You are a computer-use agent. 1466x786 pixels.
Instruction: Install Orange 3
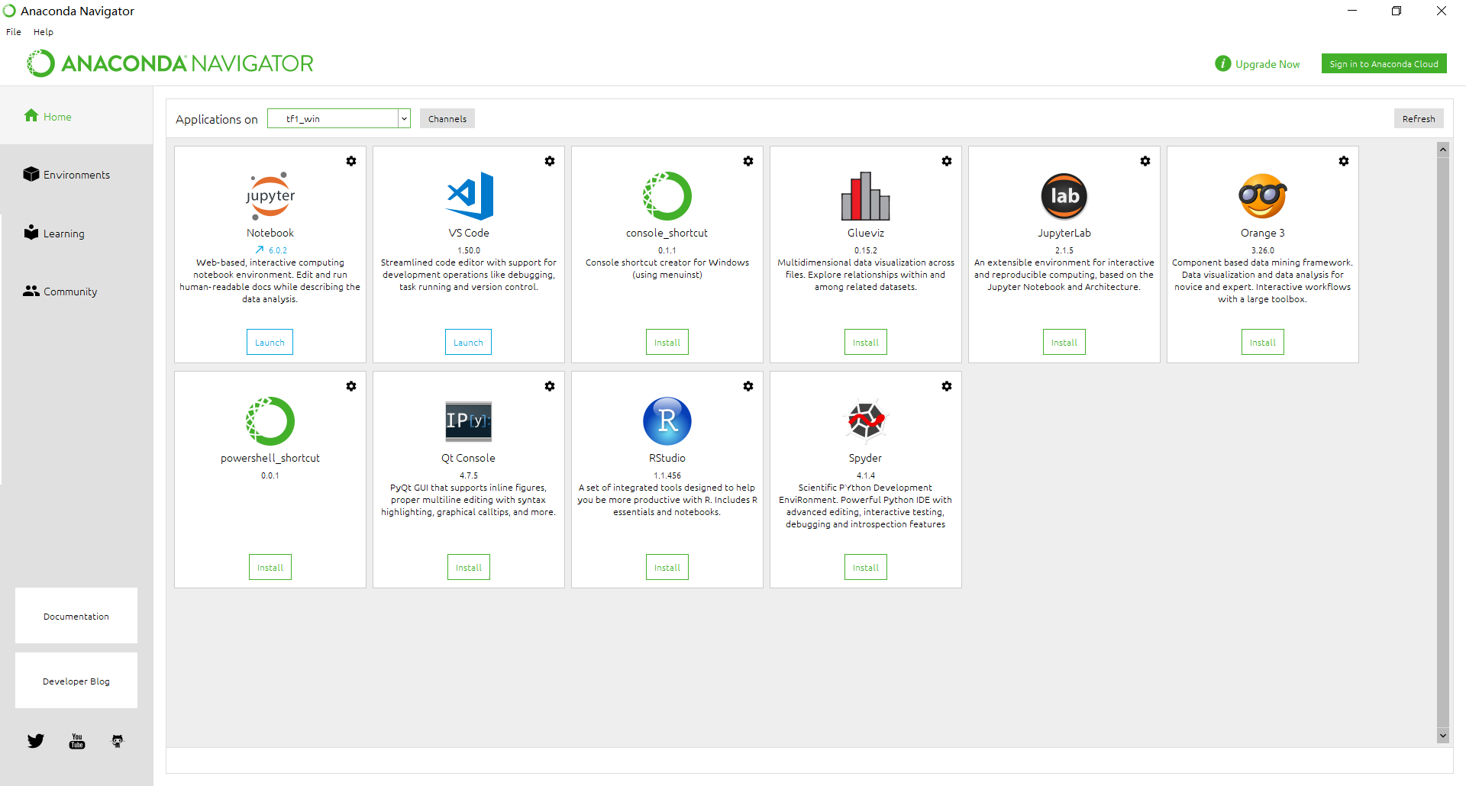click(x=1263, y=343)
